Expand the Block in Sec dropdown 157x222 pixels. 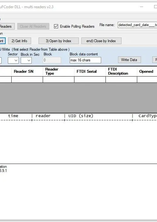(26, 60)
